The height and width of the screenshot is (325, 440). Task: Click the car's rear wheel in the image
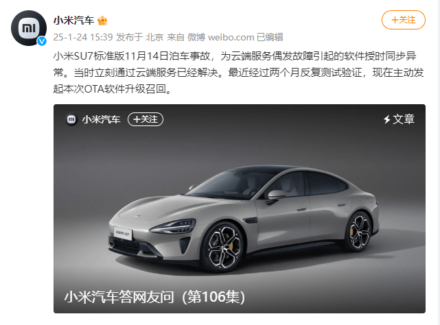[x=360, y=232]
